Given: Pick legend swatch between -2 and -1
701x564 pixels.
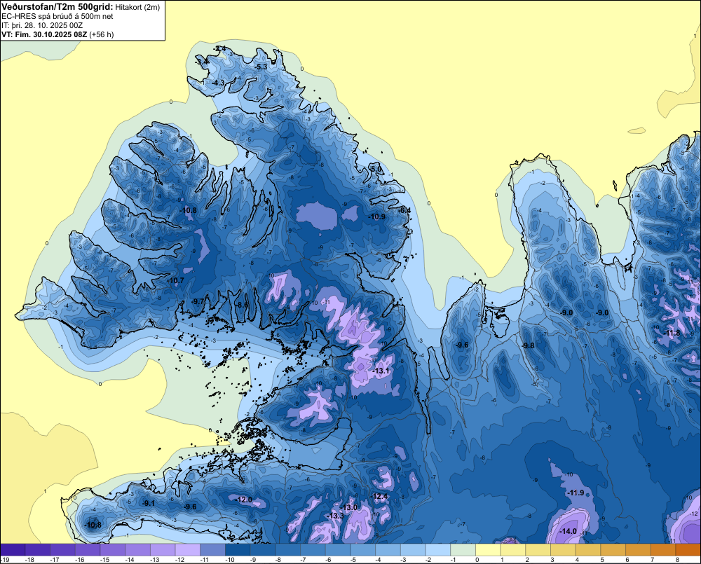Looking at the screenshot, I should 438,549.
